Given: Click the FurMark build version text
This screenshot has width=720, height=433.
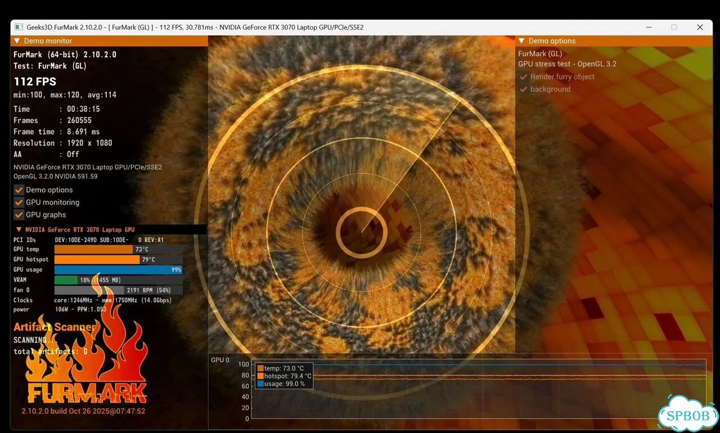Looking at the screenshot, I should [83, 411].
